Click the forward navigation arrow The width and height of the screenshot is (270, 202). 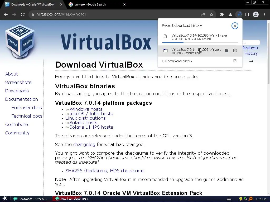pos(14,14)
